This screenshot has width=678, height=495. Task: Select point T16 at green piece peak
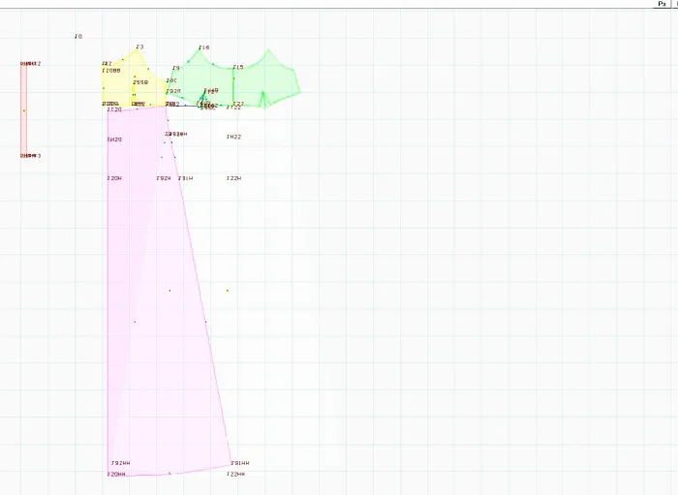click(x=204, y=47)
